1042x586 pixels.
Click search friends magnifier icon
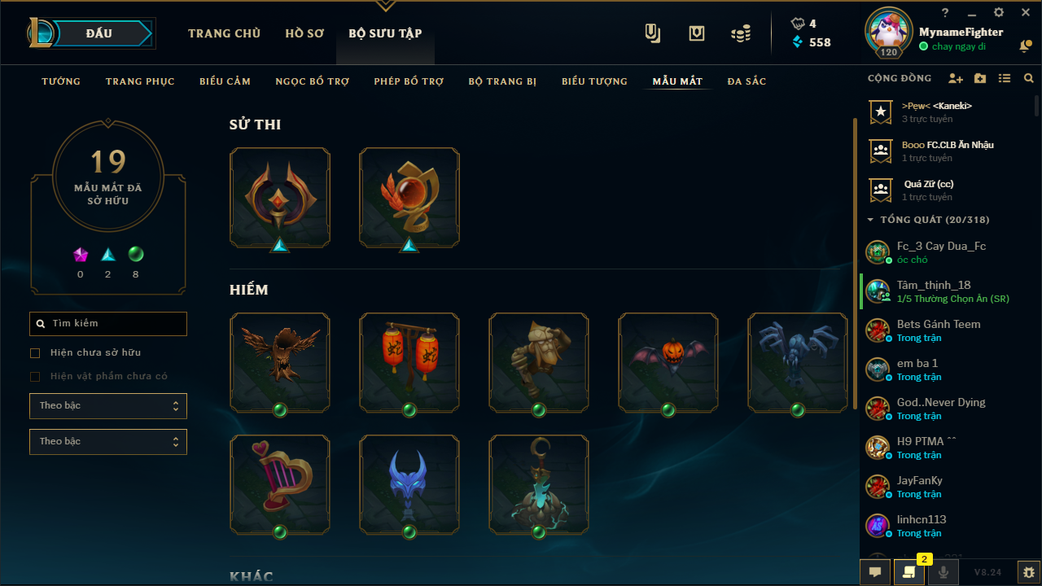click(x=1029, y=79)
